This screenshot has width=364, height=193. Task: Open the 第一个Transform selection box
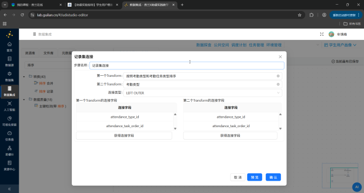point(203,76)
